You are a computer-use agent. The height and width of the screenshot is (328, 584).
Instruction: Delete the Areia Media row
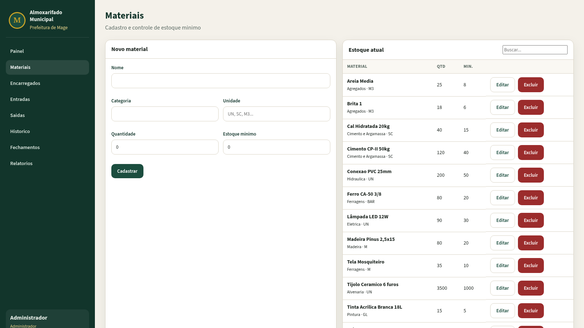531,85
